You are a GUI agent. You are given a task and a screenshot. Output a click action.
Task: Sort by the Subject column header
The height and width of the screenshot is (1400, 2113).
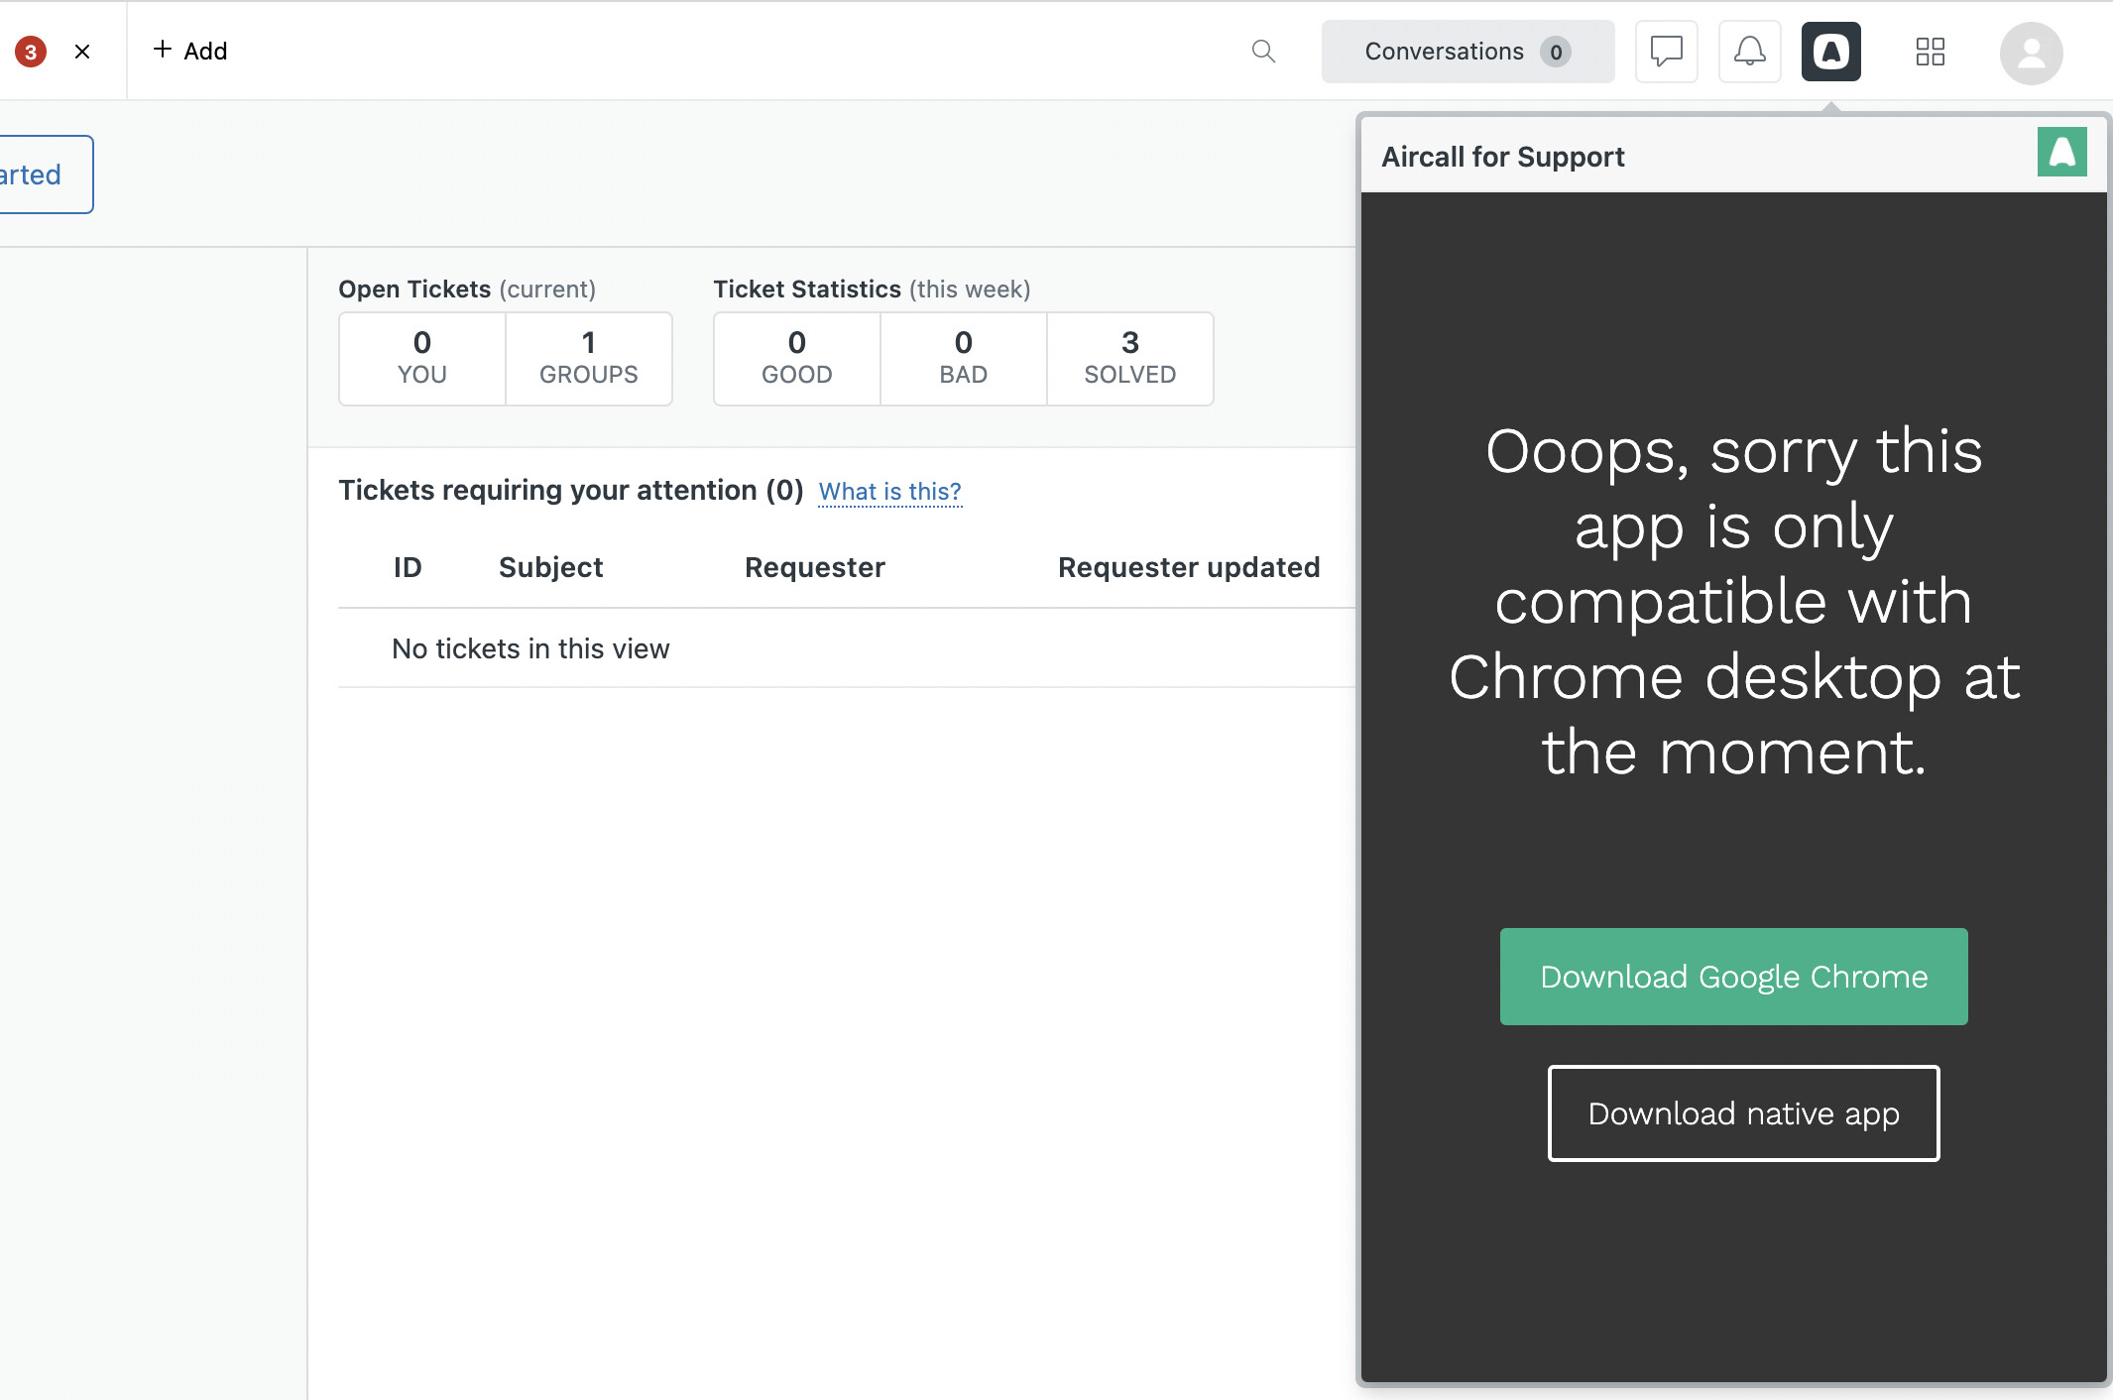pos(550,567)
